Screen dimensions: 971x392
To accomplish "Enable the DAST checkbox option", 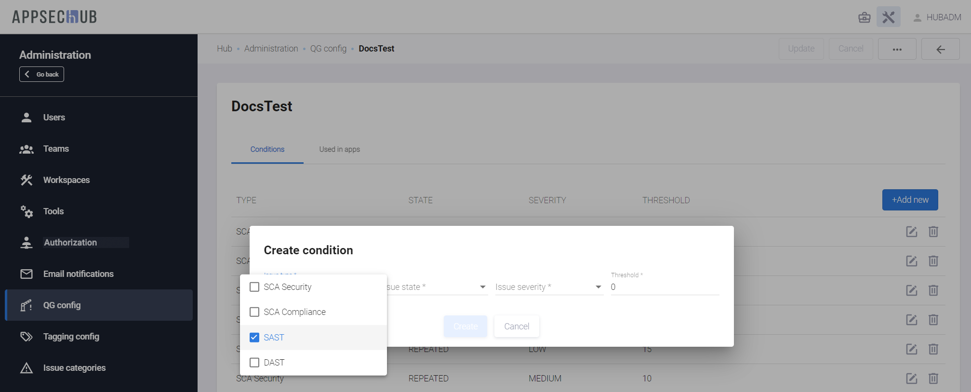I will click(254, 363).
